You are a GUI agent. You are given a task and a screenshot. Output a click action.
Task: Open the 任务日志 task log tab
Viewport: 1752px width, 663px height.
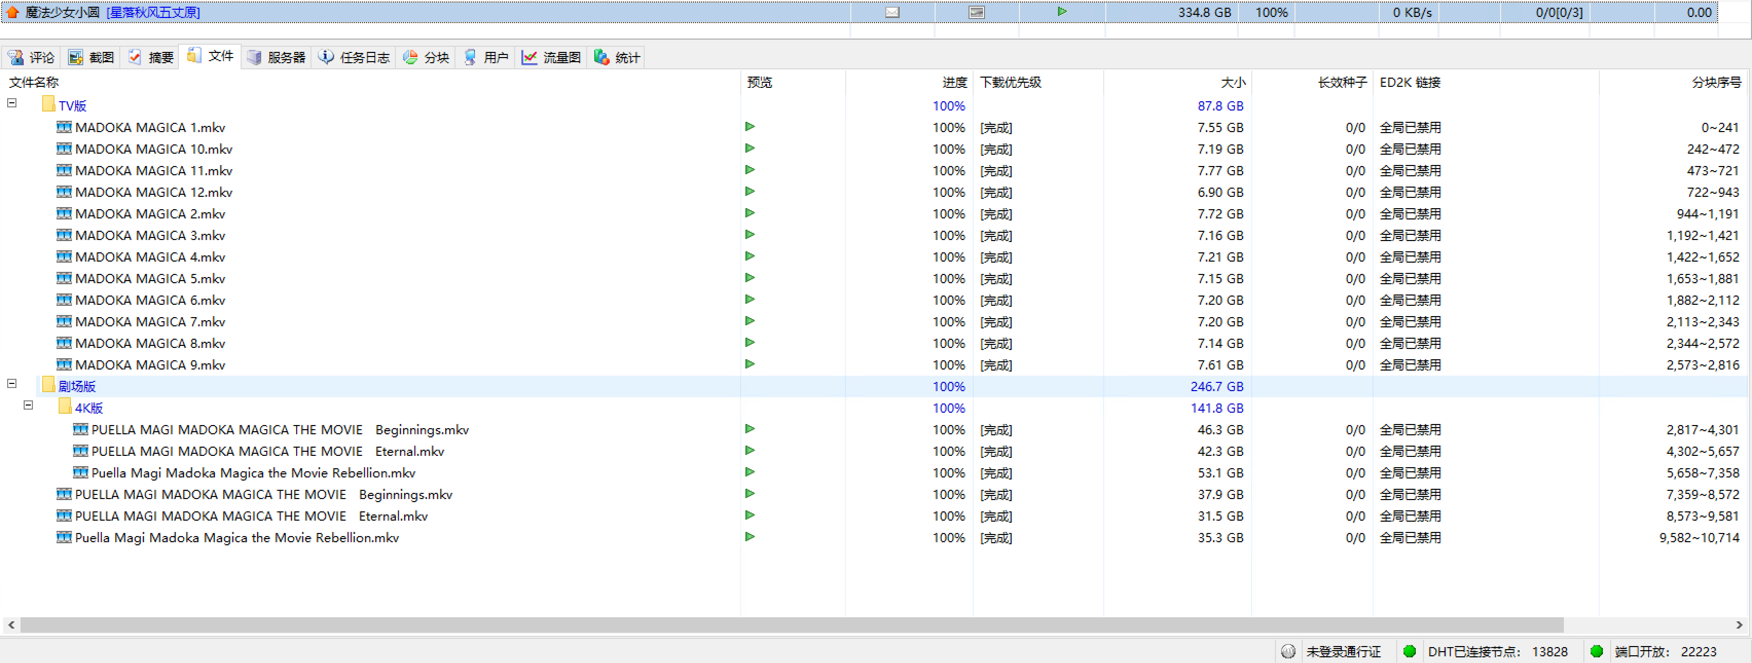[354, 58]
